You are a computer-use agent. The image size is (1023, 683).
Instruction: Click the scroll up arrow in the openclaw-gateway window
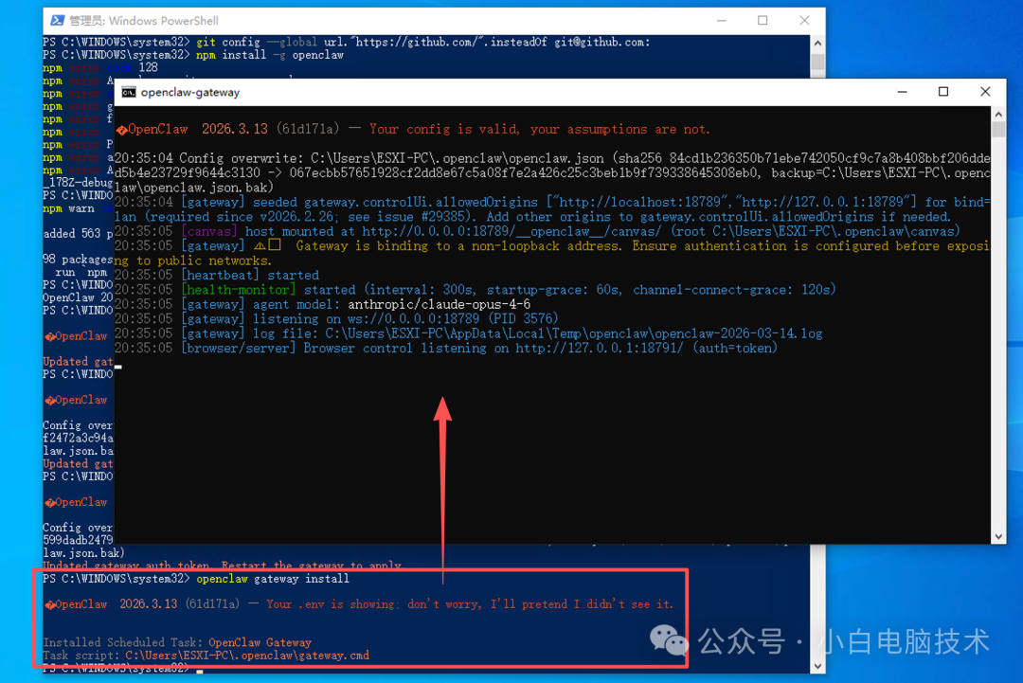point(999,115)
